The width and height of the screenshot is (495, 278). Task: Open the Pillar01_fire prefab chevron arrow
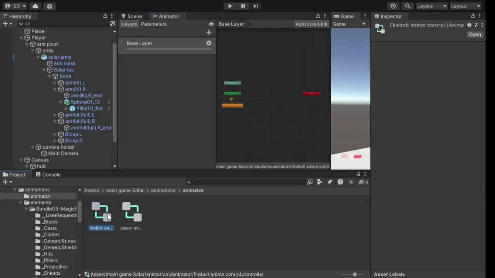pos(109,109)
